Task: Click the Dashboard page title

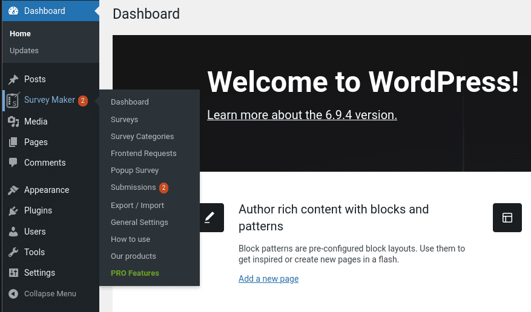Action: [147, 14]
